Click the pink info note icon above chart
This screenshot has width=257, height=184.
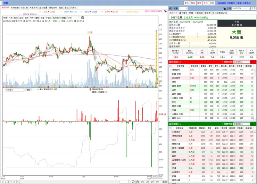click(146, 11)
